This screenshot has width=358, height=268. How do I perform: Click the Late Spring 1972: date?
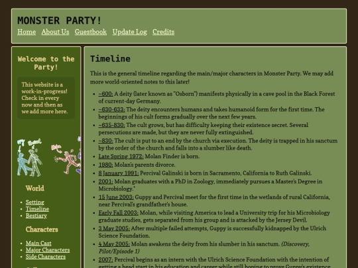coord(121,156)
